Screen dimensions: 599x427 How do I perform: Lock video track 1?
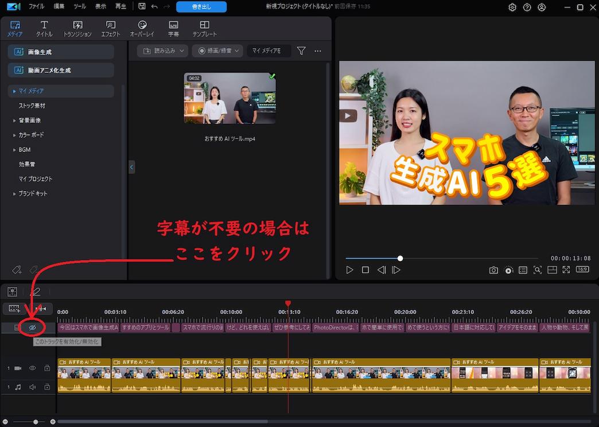pos(47,368)
